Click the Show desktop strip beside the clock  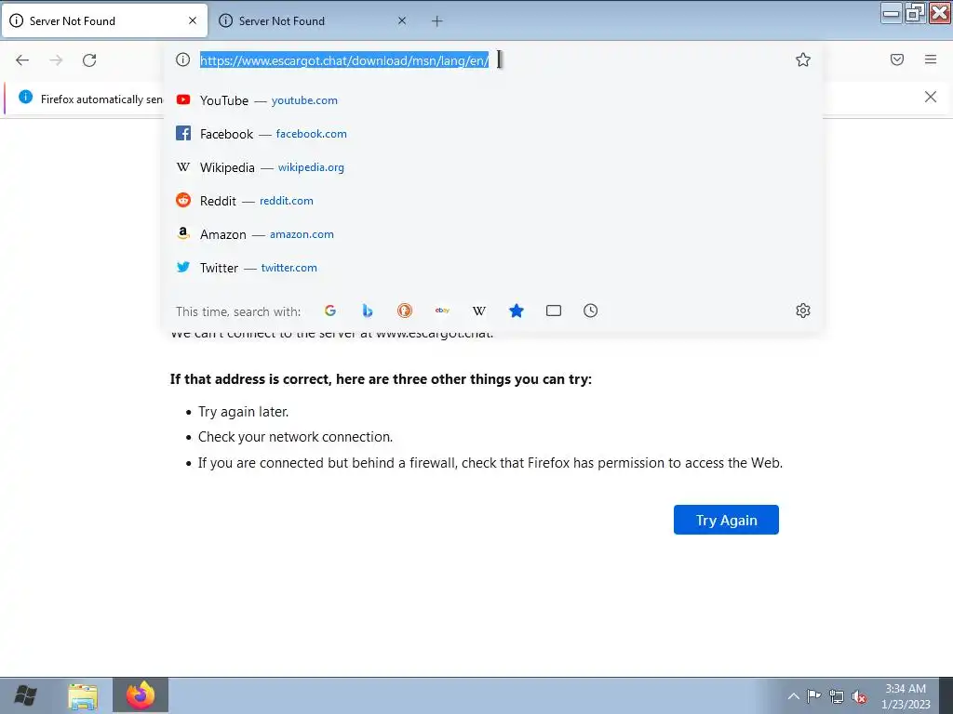coord(946,695)
